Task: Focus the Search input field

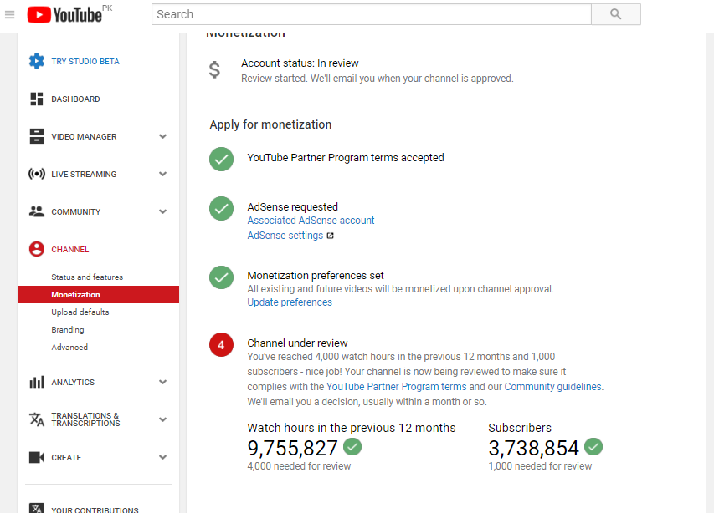Action: tap(372, 14)
